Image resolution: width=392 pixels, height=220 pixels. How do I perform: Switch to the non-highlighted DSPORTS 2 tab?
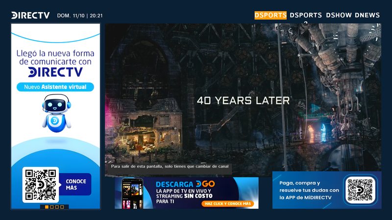306,17
